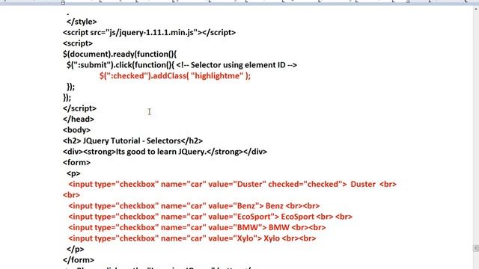Click the "</head>" tag line
The height and width of the screenshot is (269, 479).
[79, 120]
